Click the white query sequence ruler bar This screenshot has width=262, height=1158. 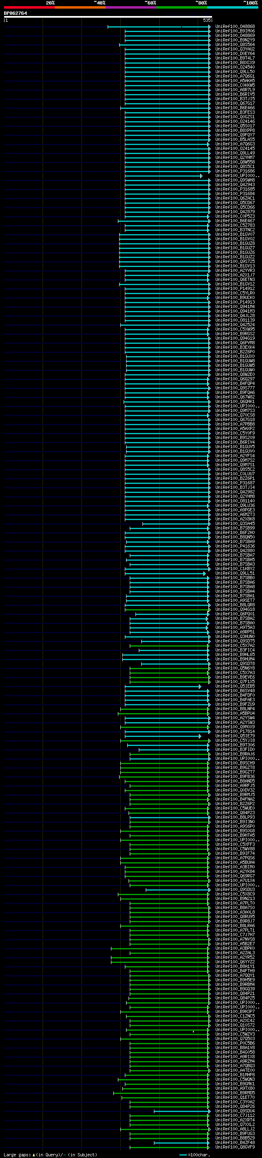tap(108, 16)
